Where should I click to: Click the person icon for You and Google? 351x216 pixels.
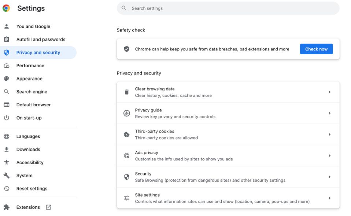(x=7, y=26)
